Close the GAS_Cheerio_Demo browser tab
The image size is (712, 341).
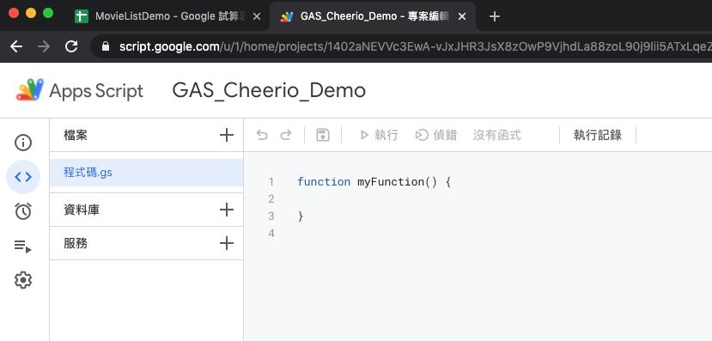tap(462, 17)
